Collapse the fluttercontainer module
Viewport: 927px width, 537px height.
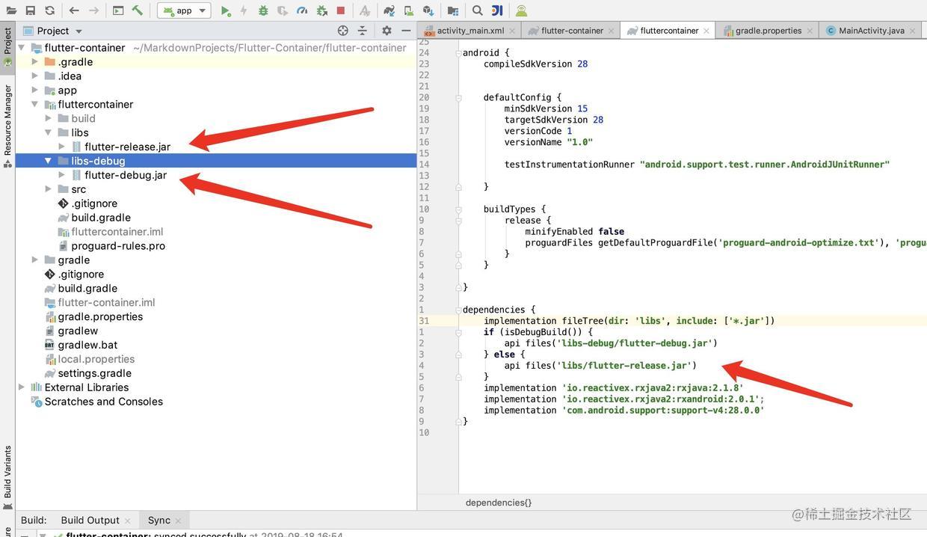tap(34, 105)
